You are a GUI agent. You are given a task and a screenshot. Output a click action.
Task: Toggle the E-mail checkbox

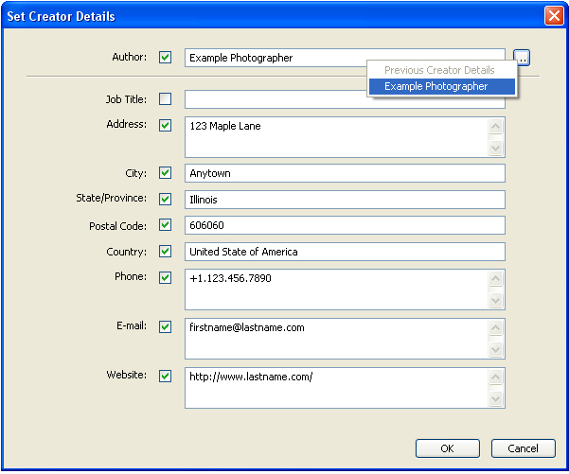pos(166,326)
